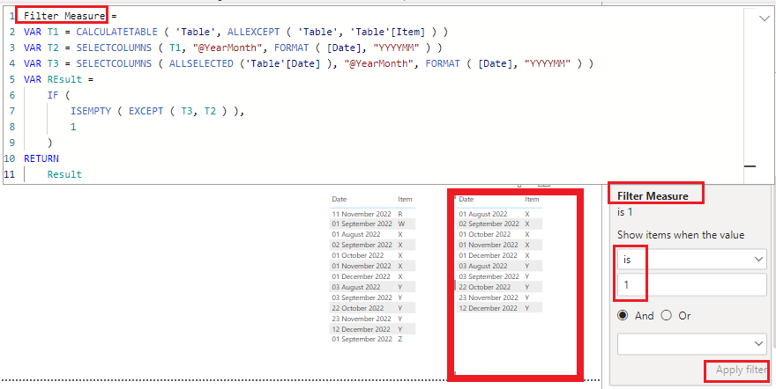Image resolution: width=776 pixels, height=389 pixels.
Task: Click the VAR T1 line in formula editor
Action: pyautogui.click(x=235, y=32)
